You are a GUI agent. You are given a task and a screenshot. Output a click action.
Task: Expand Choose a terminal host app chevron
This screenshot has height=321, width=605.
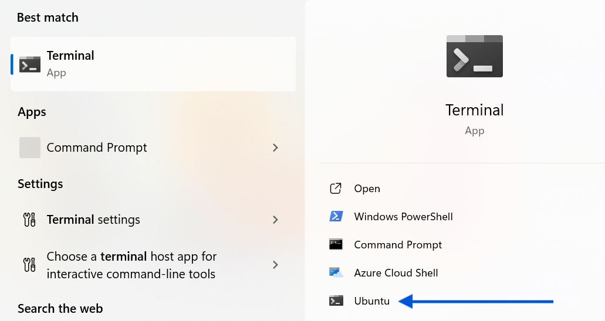coord(275,265)
